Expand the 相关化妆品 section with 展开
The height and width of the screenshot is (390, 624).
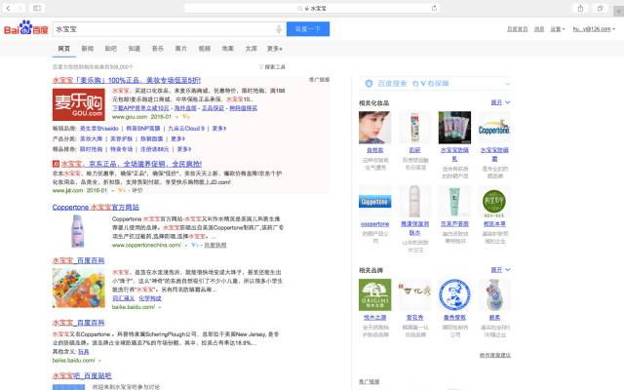[500, 102]
